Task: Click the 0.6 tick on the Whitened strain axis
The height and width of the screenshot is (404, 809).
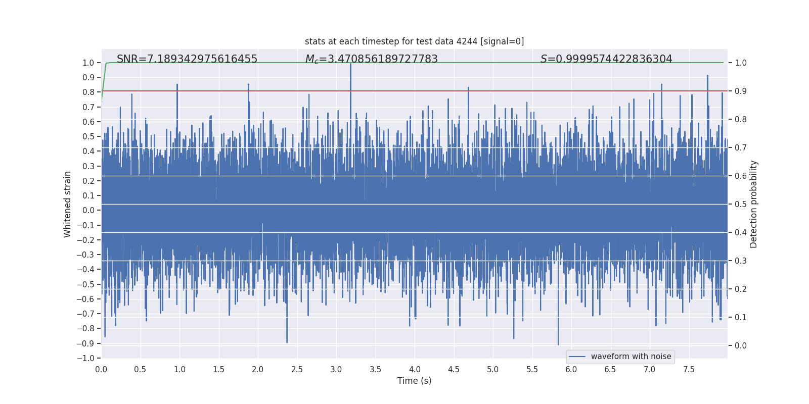Action: point(88,122)
